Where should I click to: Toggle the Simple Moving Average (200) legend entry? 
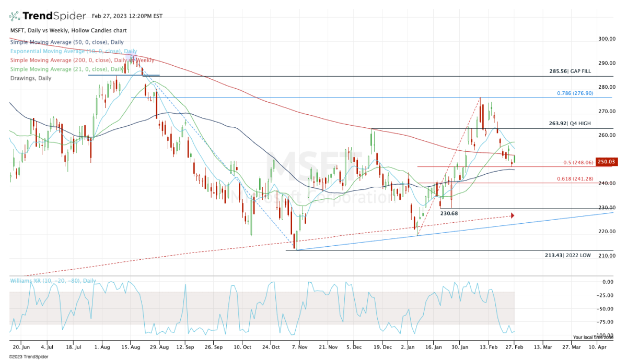coord(72,61)
